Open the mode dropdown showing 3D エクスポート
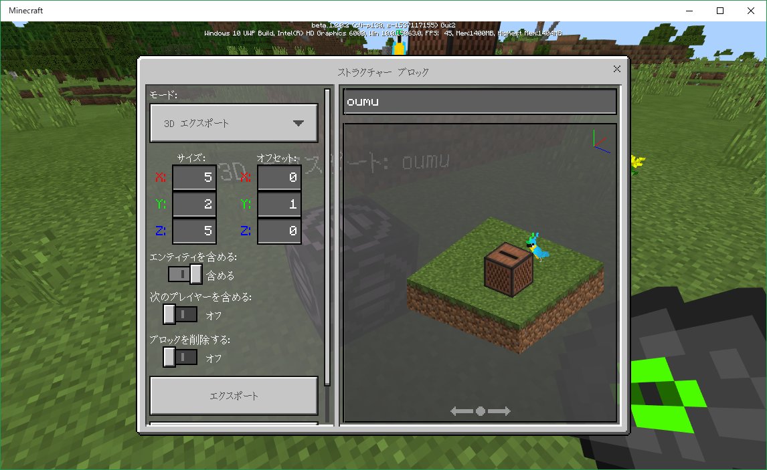This screenshot has height=470, width=767. (234, 123)
